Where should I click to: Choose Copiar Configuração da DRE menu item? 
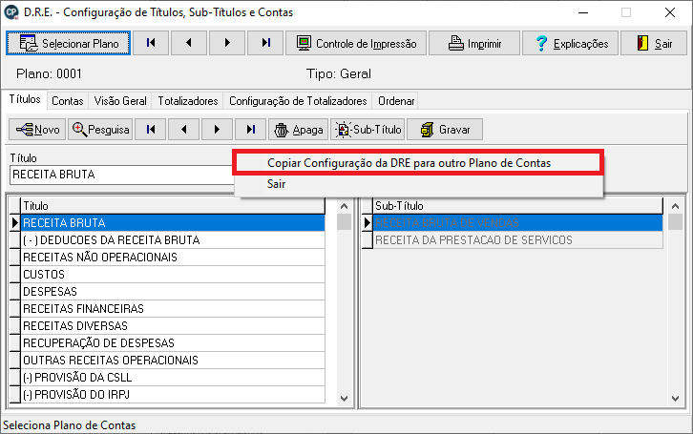[x=418, y=163]
